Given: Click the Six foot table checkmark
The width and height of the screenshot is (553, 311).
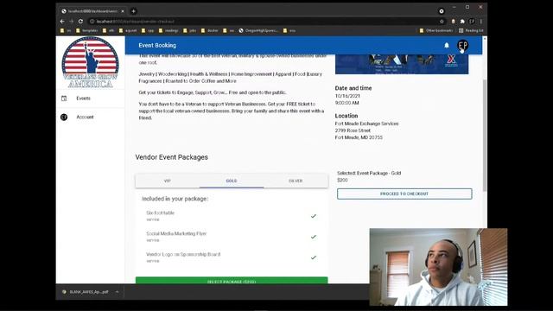Looking at the screenshot, I should [x=313, y=216].
